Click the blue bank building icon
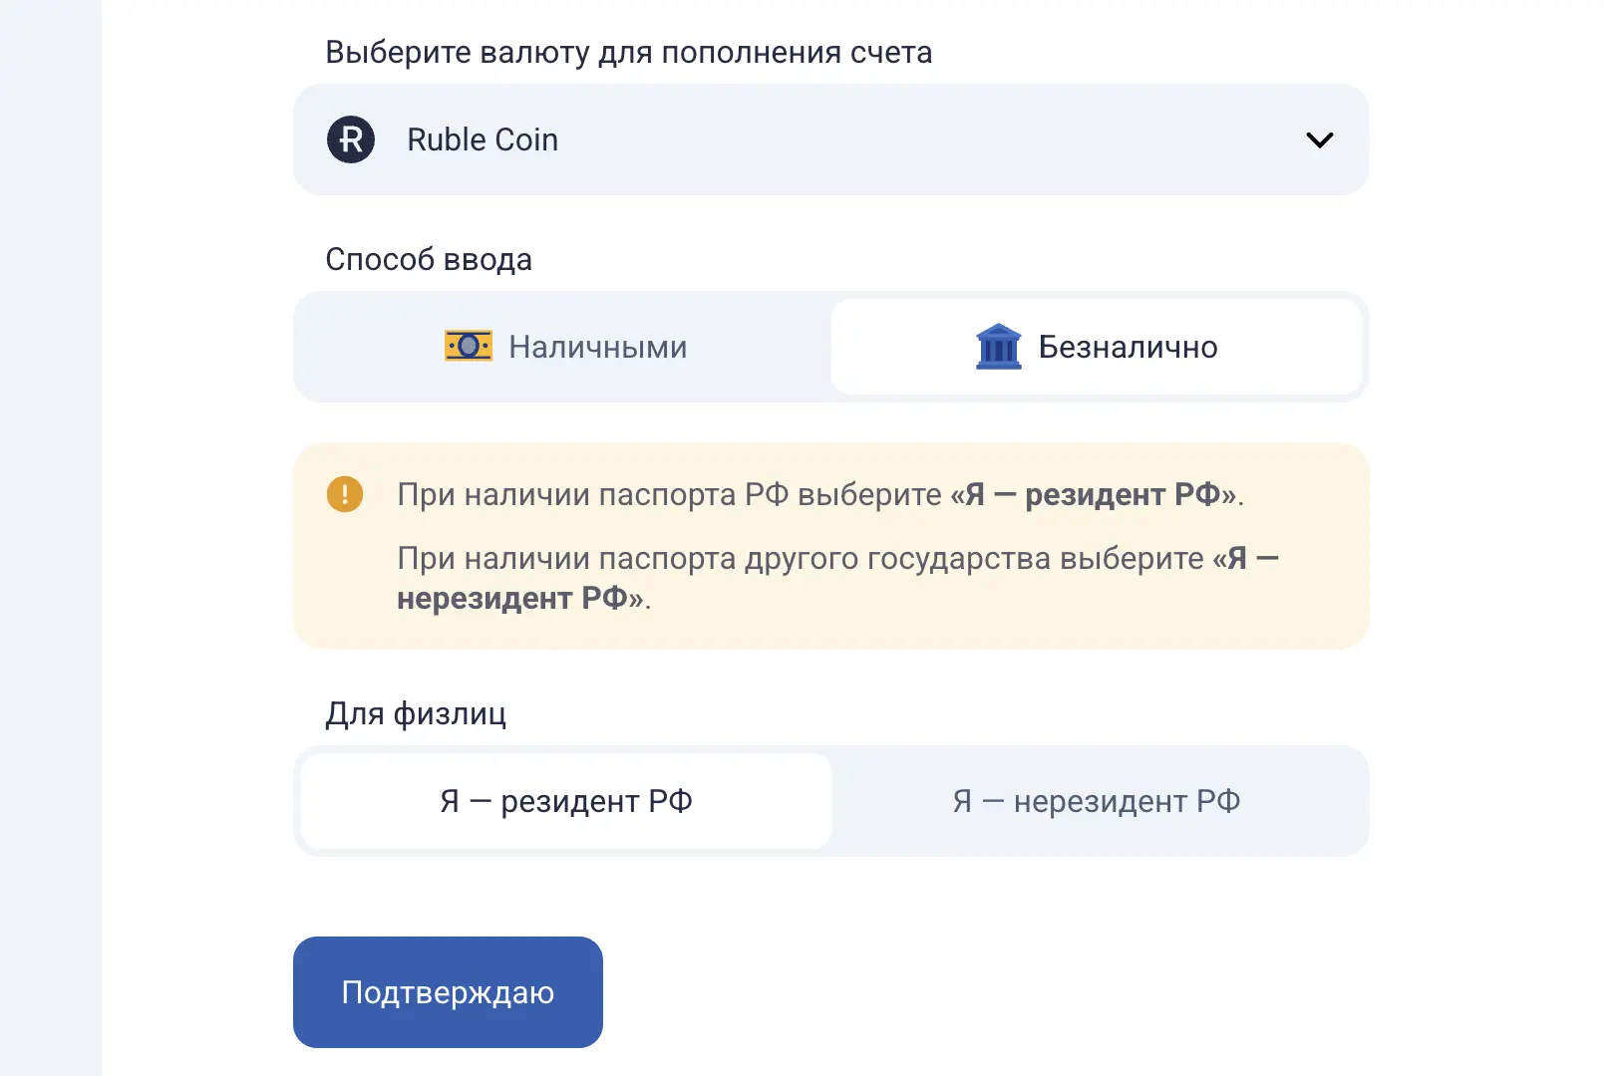This screenshot has width=1623, height=1076. 998,347
